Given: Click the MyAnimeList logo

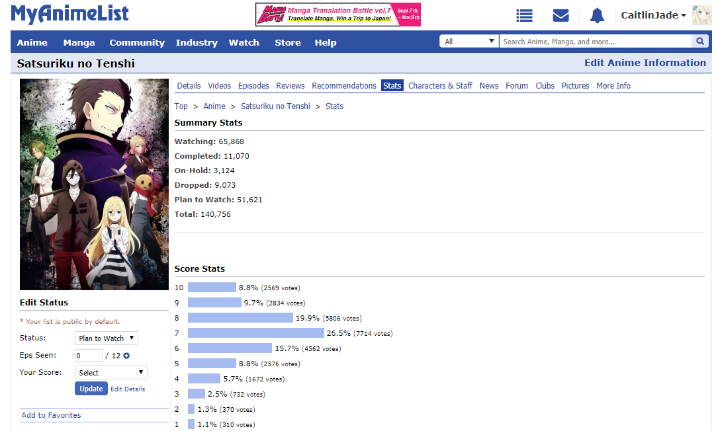Looking at the screenshot, I should [70, 14].
